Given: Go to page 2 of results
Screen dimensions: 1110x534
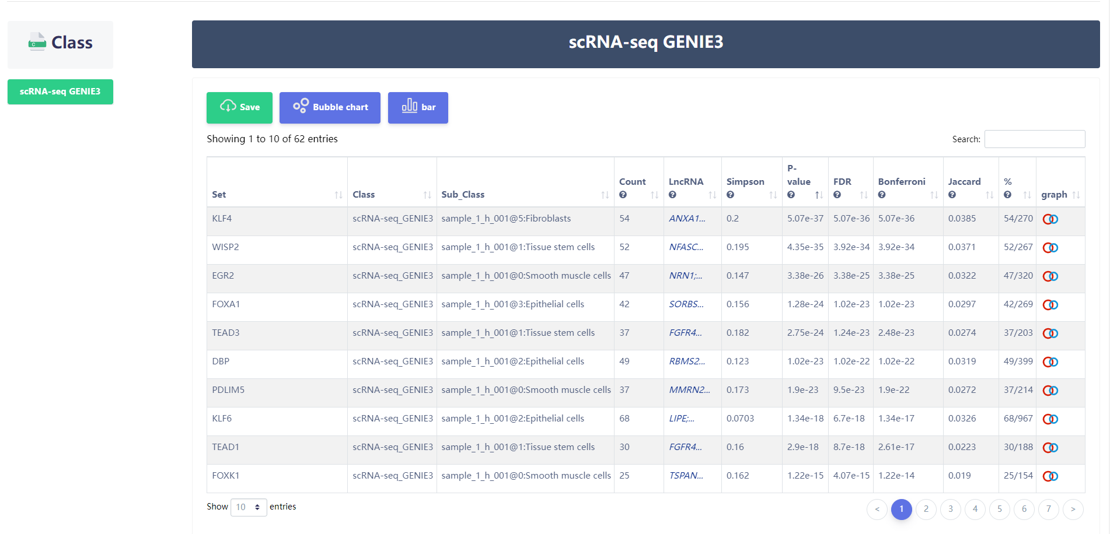Looking at the screenshot, I should [x=926, y=509].
